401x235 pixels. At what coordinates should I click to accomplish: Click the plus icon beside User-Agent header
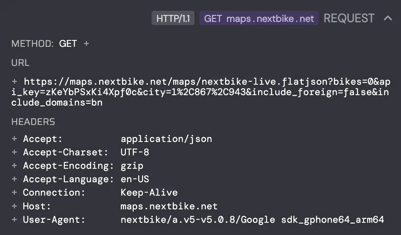pyautogui.click(x=14, y=220)
